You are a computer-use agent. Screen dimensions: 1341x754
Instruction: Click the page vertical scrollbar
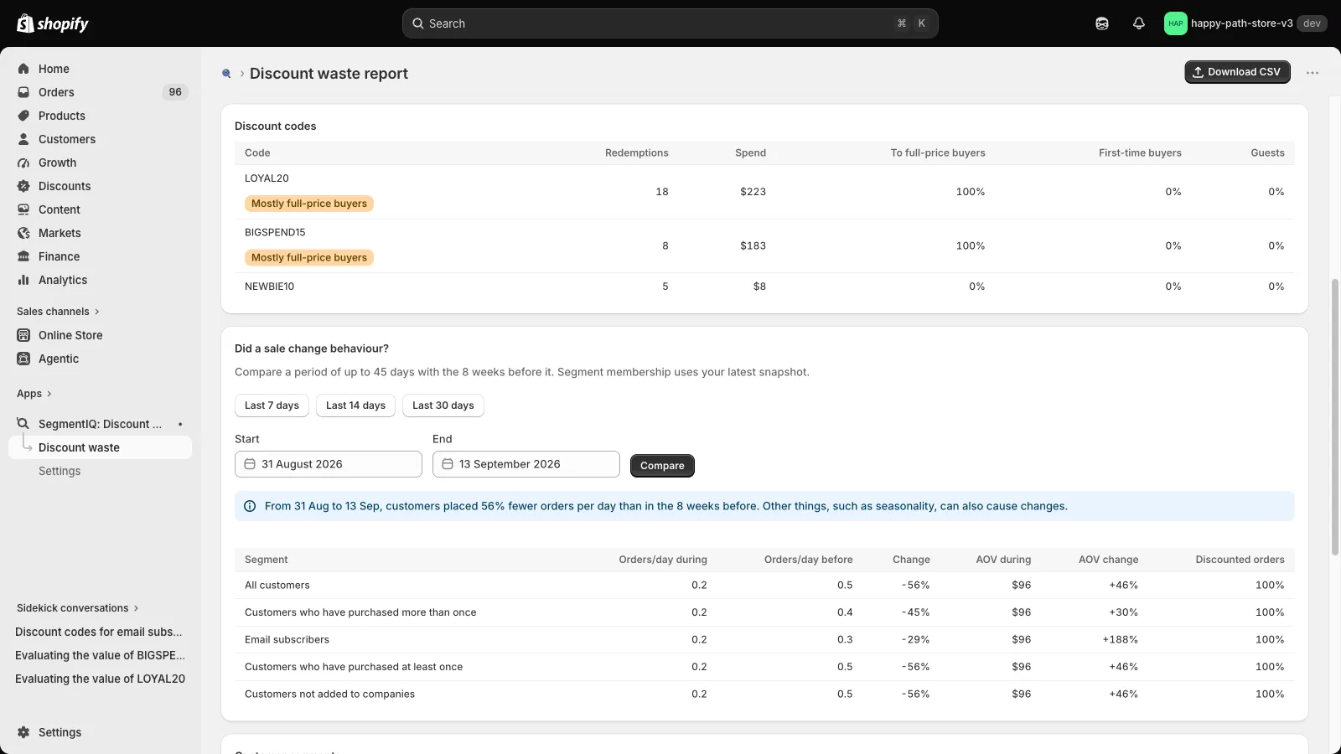pos(1335,417)
